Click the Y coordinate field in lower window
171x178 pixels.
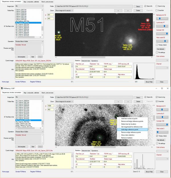(51, 110)
